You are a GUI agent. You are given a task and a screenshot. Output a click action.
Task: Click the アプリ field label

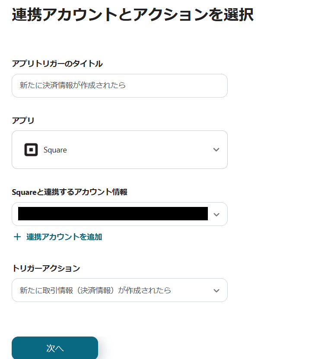[23, 121]
